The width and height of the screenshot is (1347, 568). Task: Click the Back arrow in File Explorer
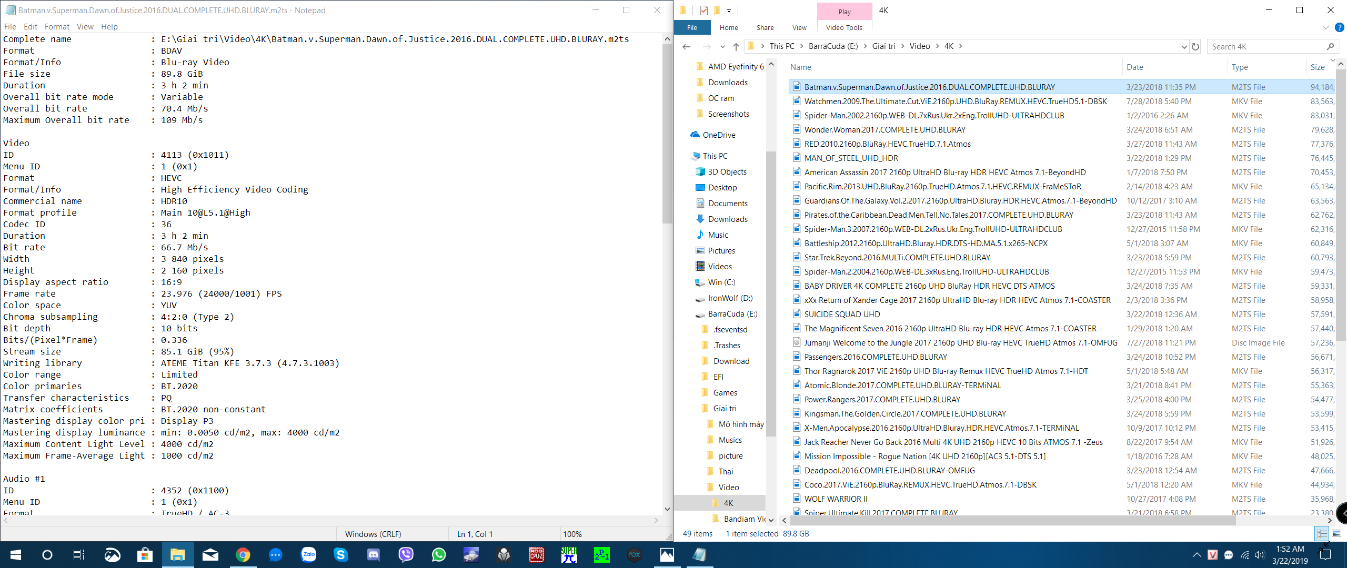[686, 46]
